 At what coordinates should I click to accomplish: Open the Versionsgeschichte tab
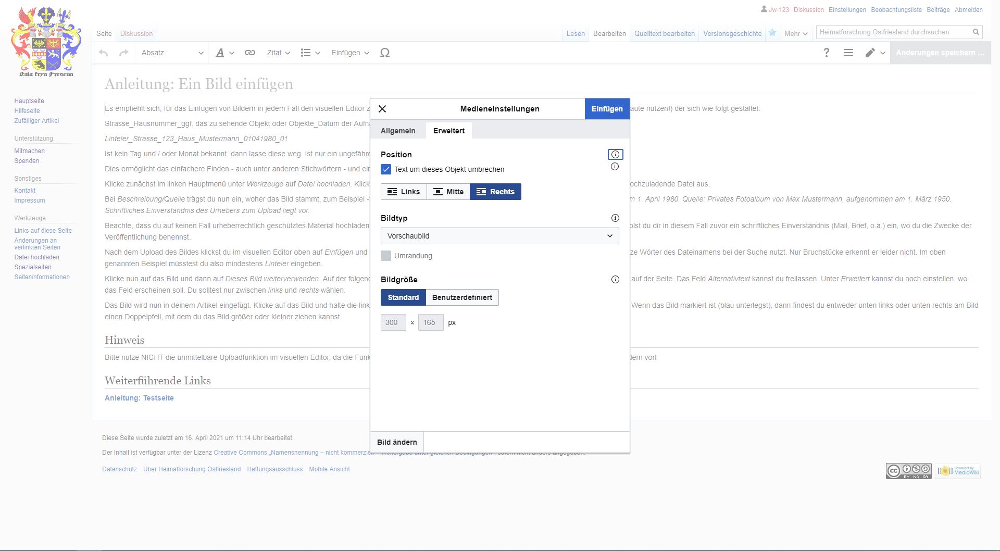tap(732, 33)
